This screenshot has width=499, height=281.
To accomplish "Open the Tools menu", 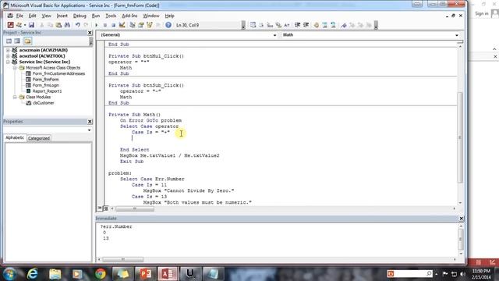I will click(111, 16).
